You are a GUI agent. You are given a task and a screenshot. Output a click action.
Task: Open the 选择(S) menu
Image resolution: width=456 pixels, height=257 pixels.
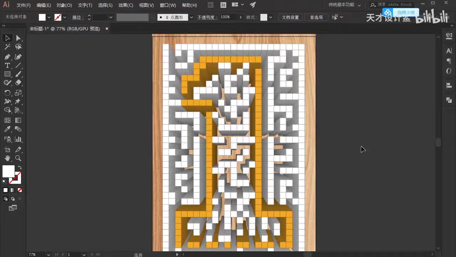(105, 5)
